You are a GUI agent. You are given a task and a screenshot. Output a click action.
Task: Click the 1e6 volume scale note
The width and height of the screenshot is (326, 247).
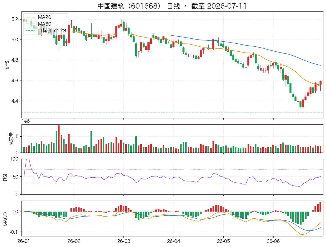coord(26,121)
